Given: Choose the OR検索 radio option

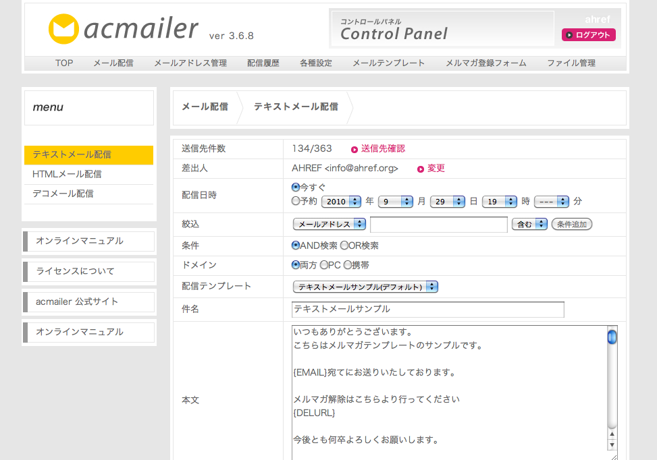Looking at the screenshot, I should [344, 246].
